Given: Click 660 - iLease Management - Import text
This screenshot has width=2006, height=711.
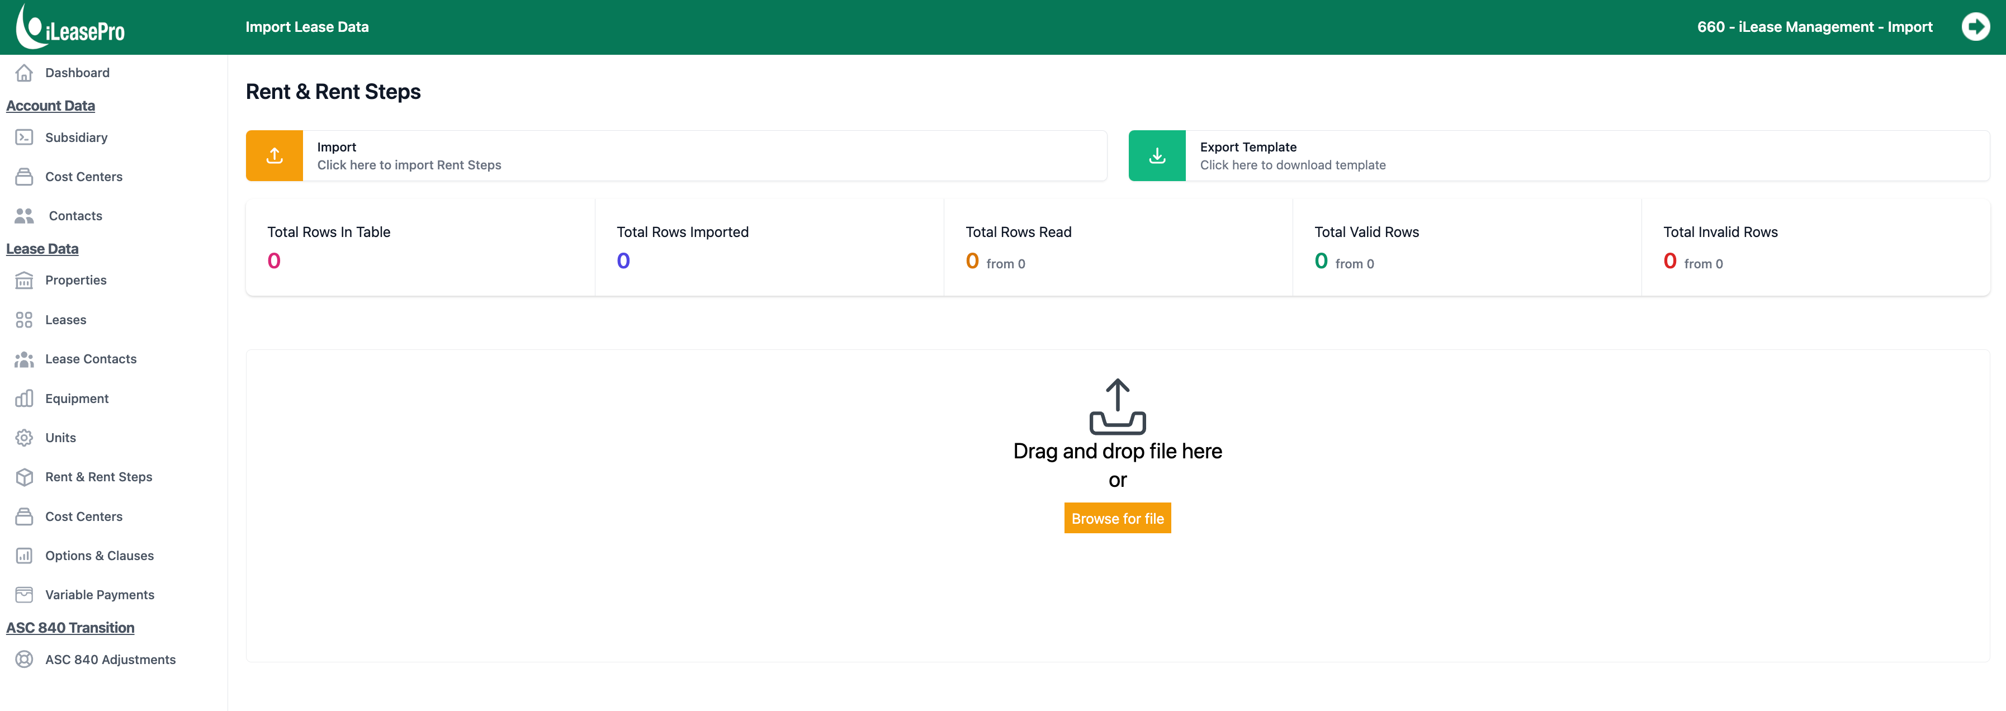Looking at the screenshot, I should pos(1814,26).
